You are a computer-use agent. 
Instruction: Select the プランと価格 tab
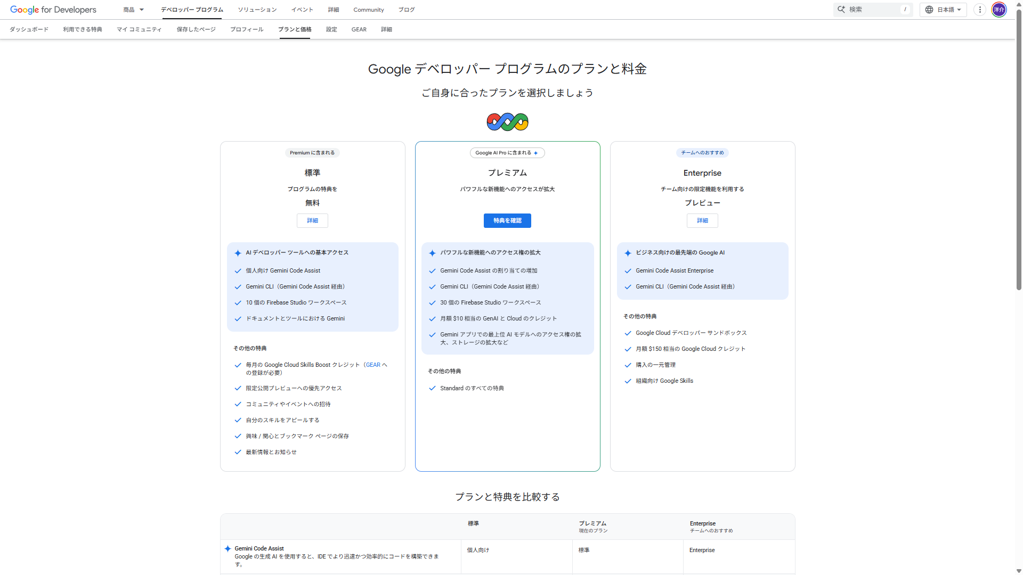[x=295, y=29]
